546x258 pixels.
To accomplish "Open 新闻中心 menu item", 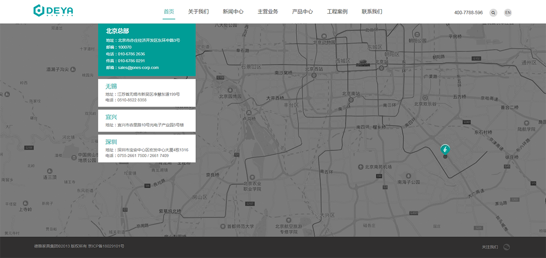I will [233, 12].
